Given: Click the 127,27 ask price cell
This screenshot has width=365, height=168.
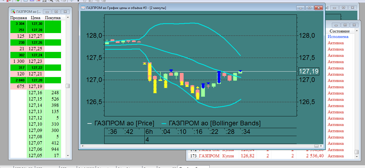Looking at the screenshot, I should coord(36,36).
